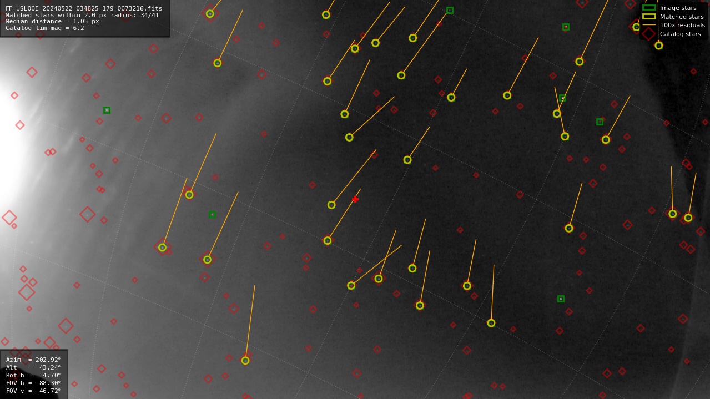
Task: Click the 'Catalog lim mag = 6.2' line
Action: click(45, 28)
